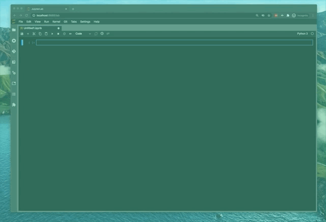Open the Help menu
This screenshot has height=222, width=326.
click(96, 21)
